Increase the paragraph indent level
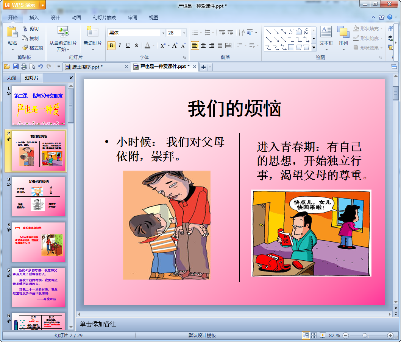Viewport: 401px width, 342px height. (x=231, y=33)
